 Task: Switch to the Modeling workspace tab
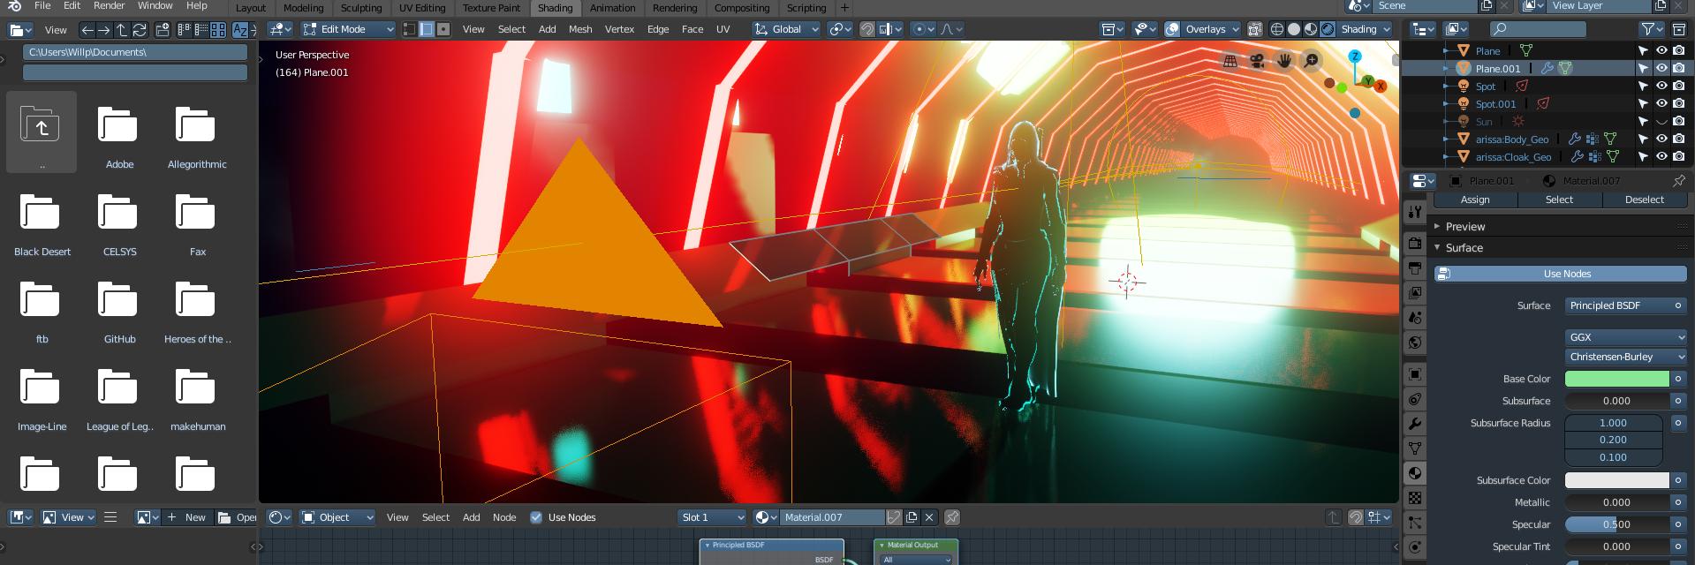pyautogui.click(x=303, y=8)
